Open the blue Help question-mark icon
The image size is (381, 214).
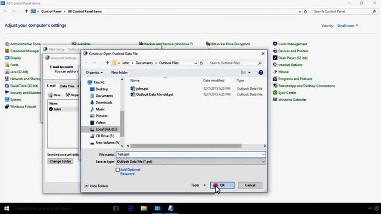261,73
